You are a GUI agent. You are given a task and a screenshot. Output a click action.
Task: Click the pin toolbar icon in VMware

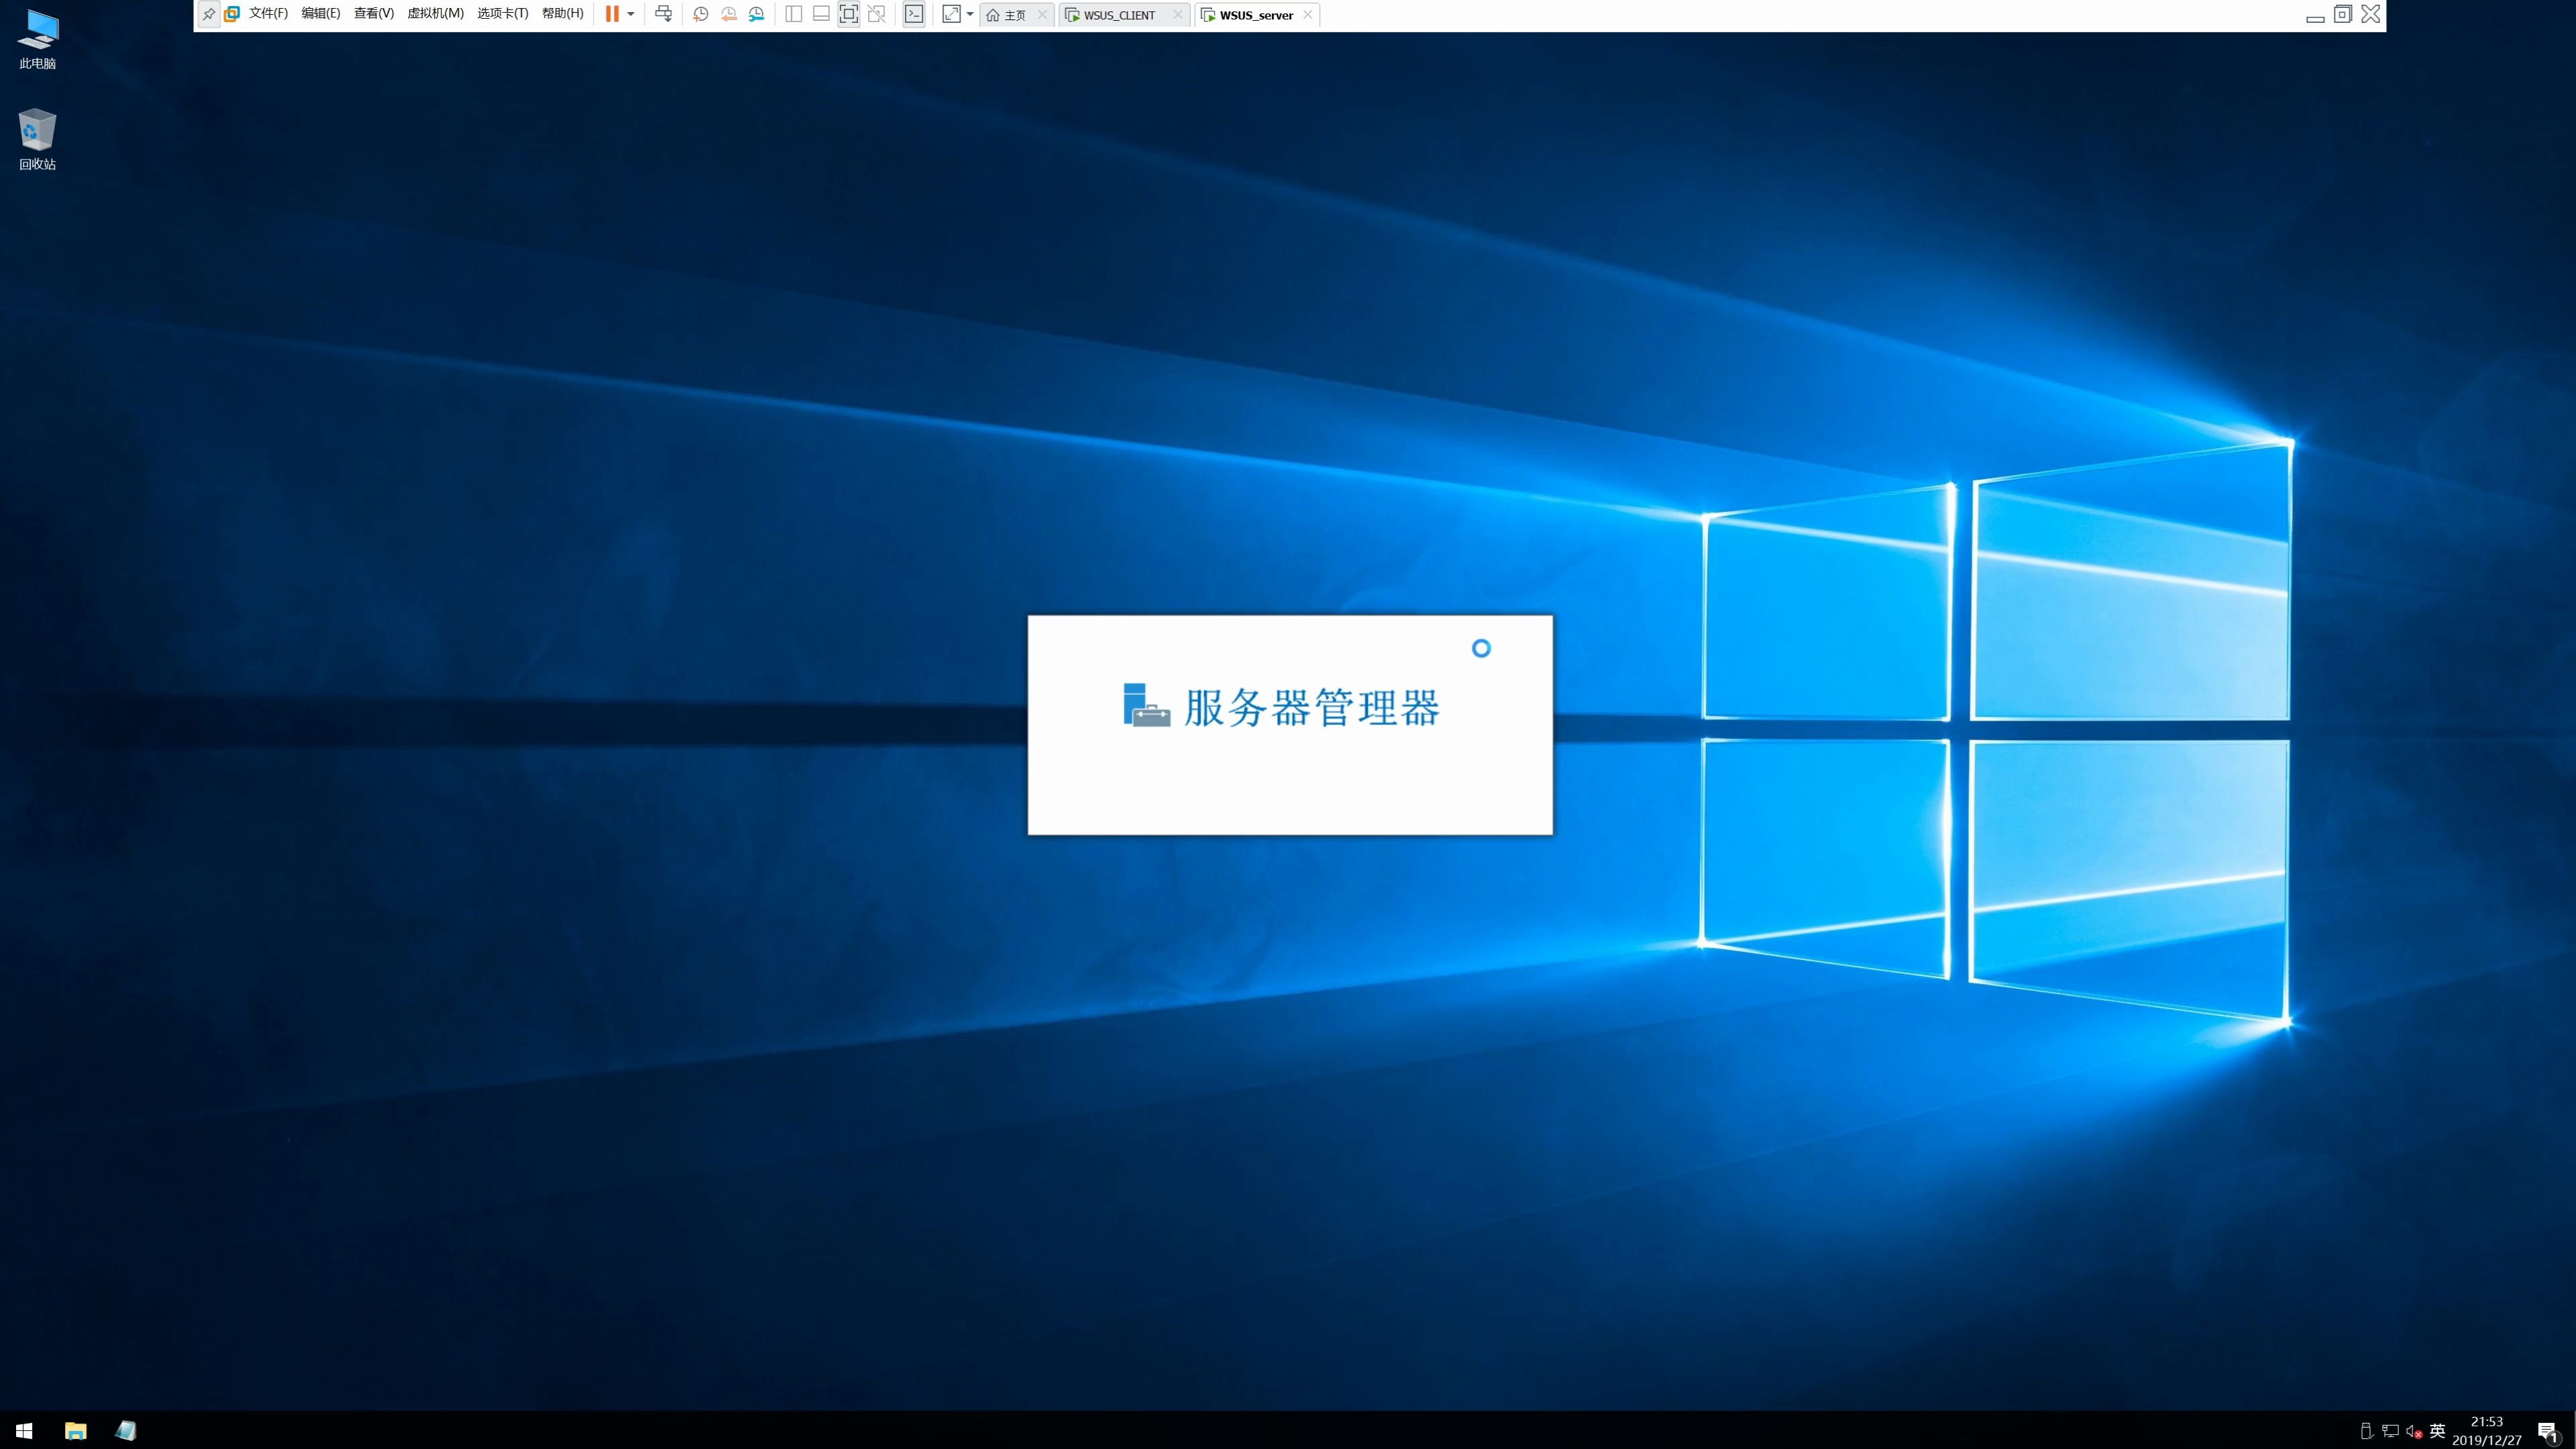208,14
